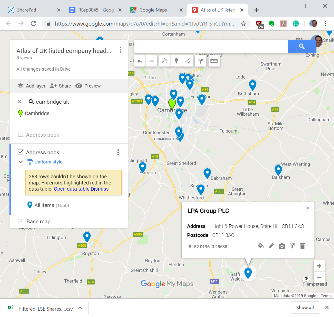Close the LPA Group PLC info window
Image resolution: width=334 pixels, height=317 pixels.
(x=308, y=208)
